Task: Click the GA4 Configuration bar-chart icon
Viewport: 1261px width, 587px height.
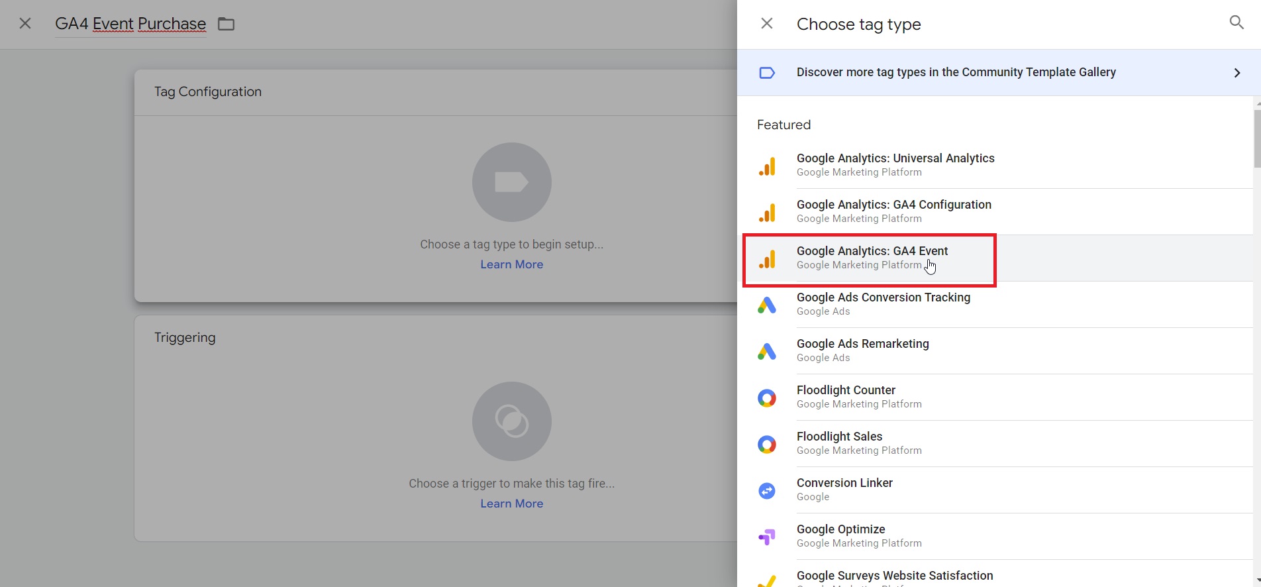Action: pyautogui.click(x=767, y=213)
